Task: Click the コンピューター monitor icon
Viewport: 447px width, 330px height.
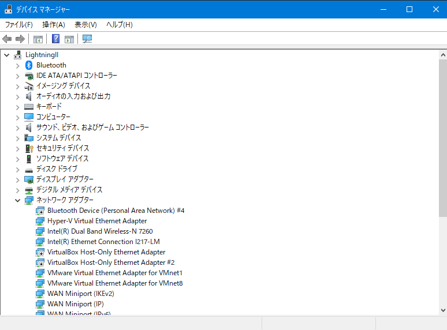Action: coord(29,117)
